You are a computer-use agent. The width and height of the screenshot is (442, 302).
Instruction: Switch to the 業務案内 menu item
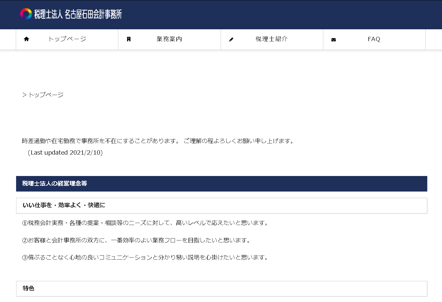tap(169, 39)
